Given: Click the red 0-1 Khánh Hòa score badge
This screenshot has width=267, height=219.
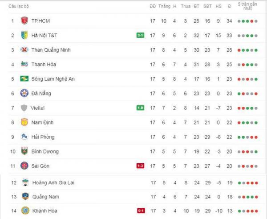Looking at the screenshot, I should coord(141,211).
